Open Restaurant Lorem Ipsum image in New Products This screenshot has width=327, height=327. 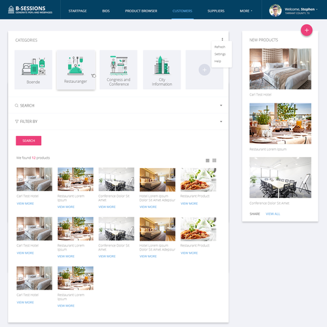281,124
